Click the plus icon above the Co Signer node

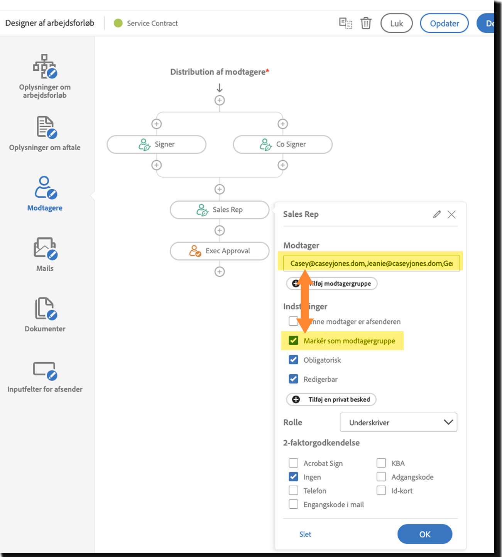pyautogui.click(x=282, y=124)
